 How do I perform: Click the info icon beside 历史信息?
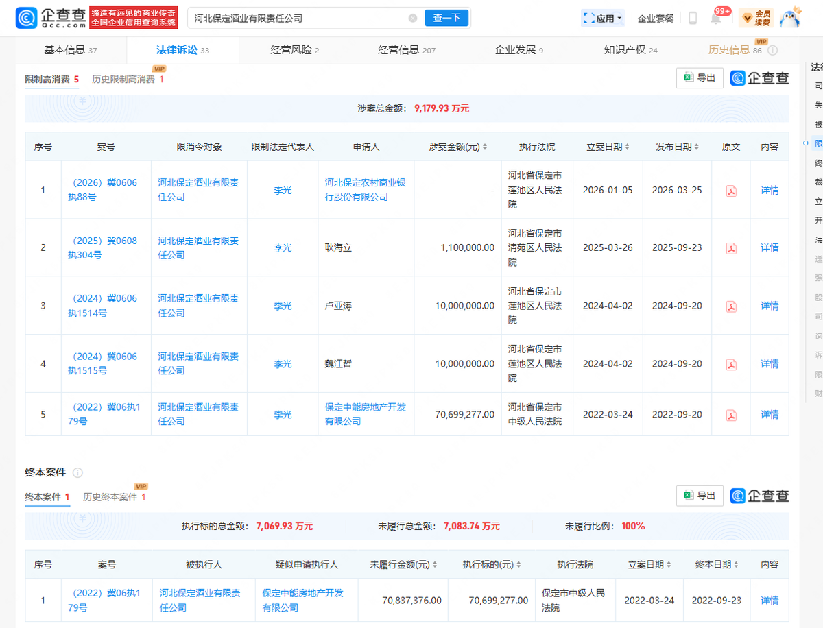[773, 51]
